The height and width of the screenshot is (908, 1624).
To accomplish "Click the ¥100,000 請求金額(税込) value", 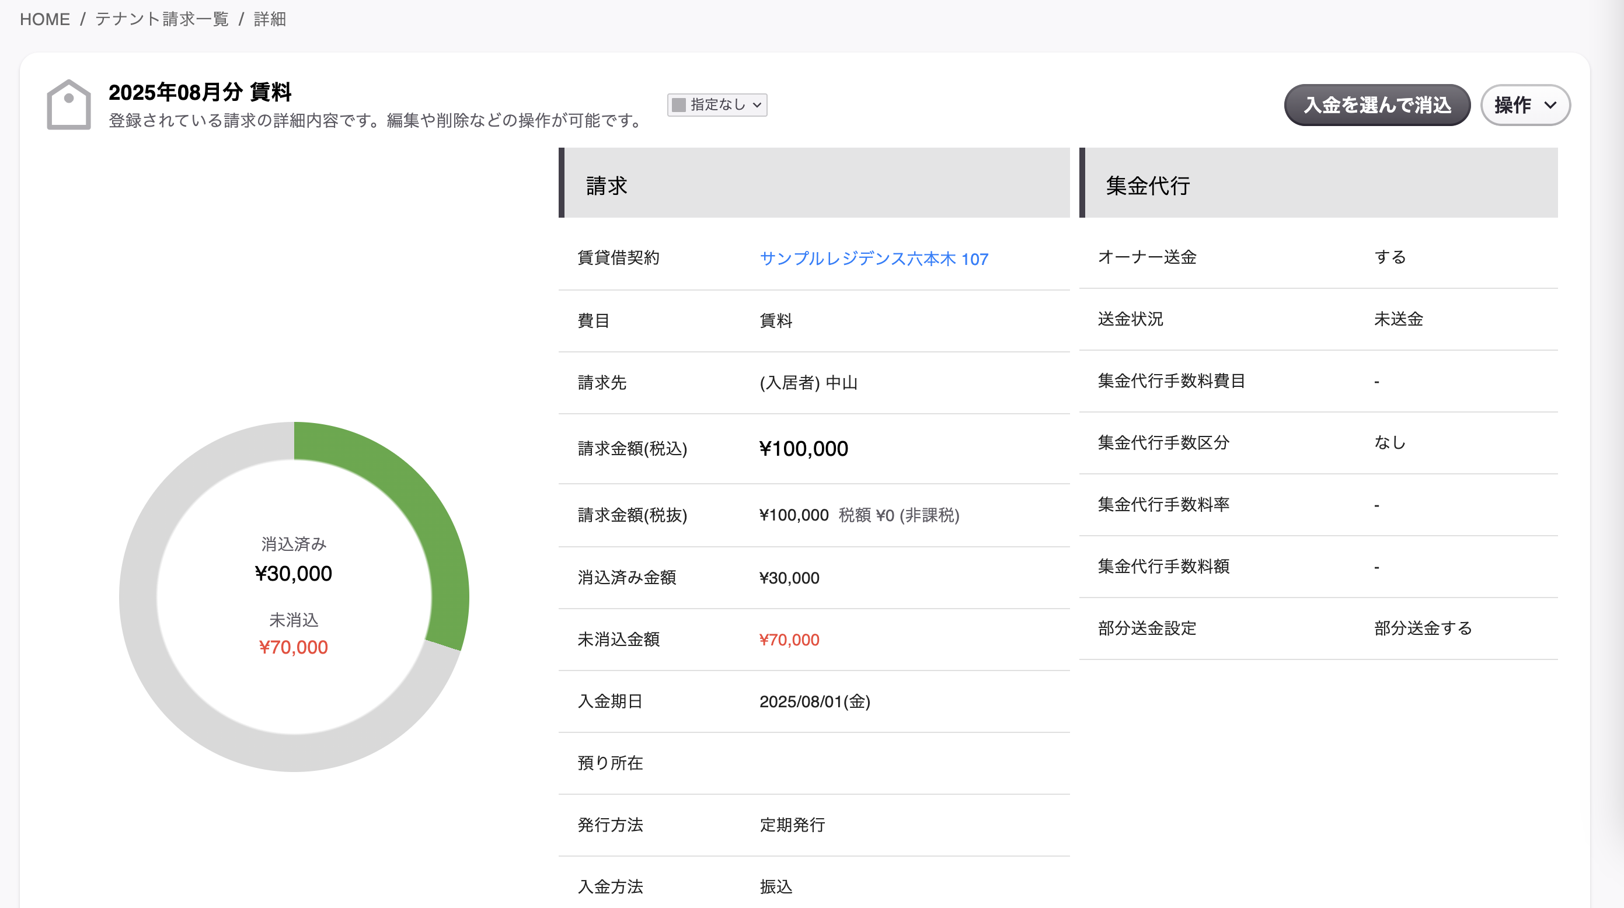I will point(803,449).
